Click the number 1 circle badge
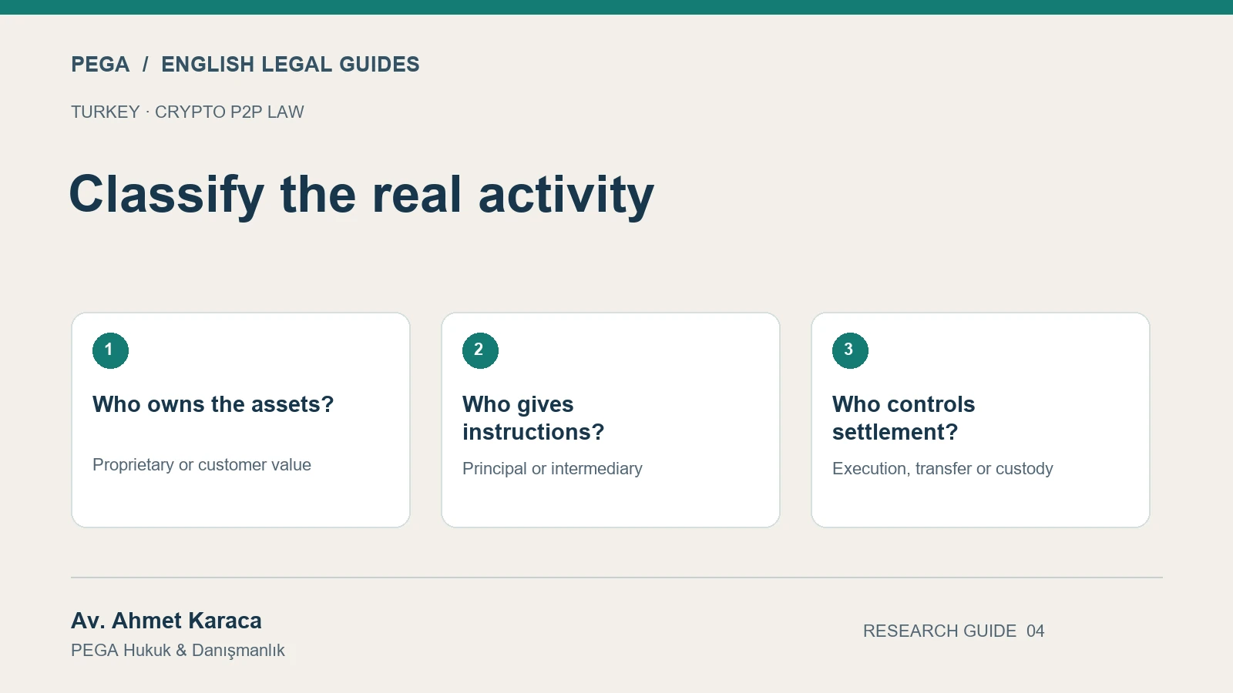1233x693 pixels. [x=110, y=350]
